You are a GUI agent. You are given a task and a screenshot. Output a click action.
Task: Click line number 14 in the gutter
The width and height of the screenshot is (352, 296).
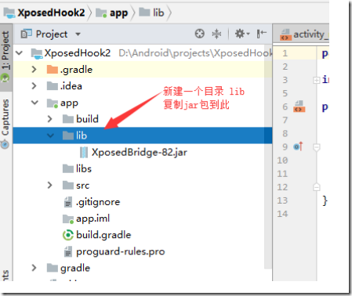click(282, 214)
